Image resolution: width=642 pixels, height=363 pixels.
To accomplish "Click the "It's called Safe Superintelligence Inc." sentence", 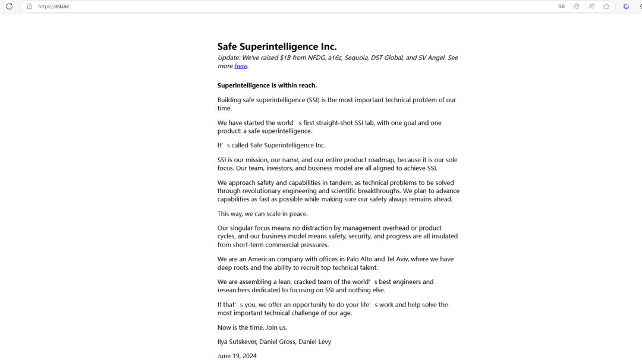I will pyautogui.click(x=271, y=146).
